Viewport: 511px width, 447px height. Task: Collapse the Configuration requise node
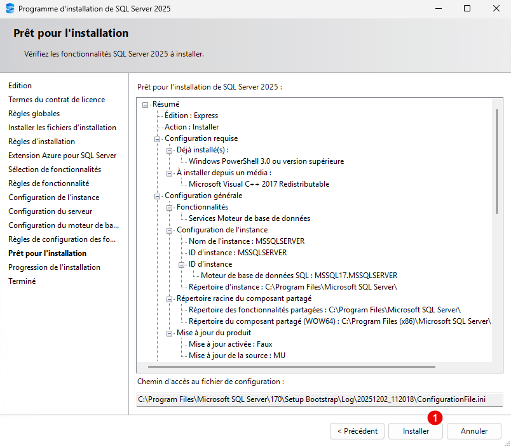[157, 139]
